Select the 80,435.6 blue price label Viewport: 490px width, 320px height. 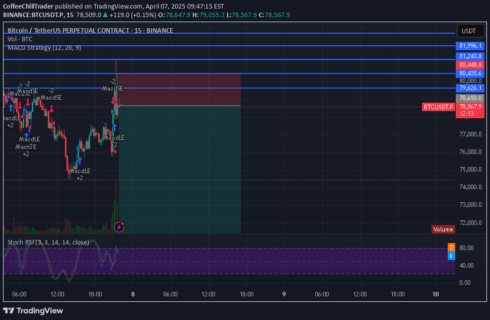pos(470,73)
